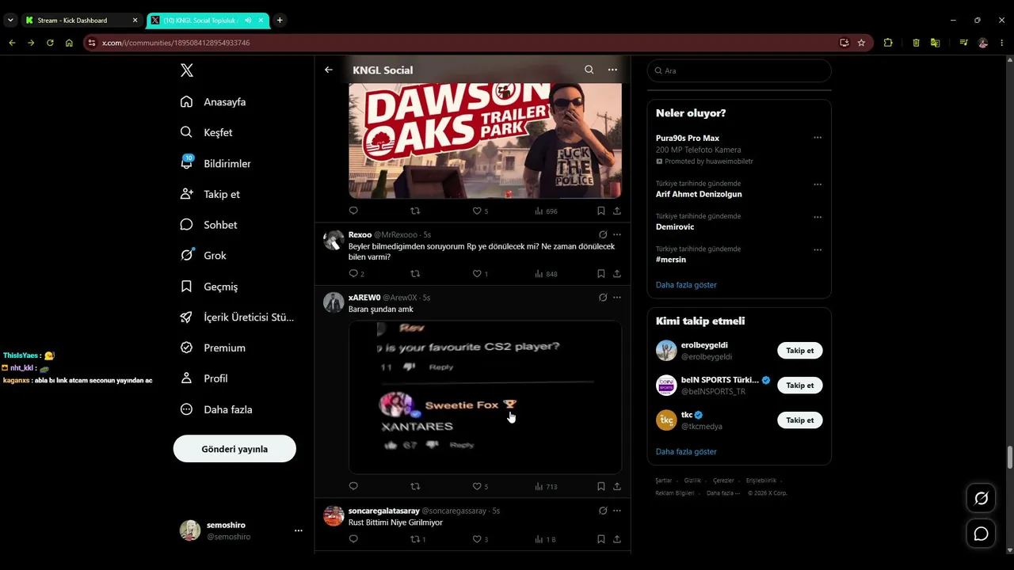This screenshot has height=570, width=1014.
Task: Go to Anasayfa in the sidebar
Action: 214,102
